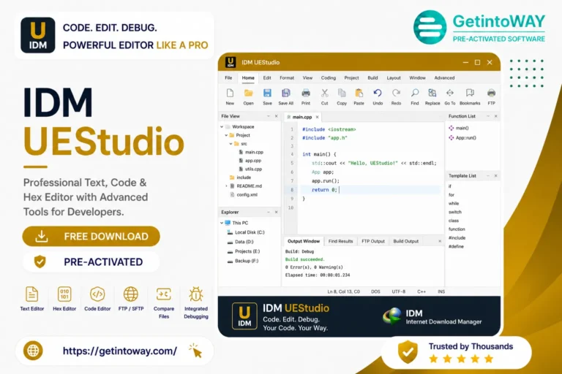The image size is (562, 374).
Task: Open the Format menu
Action: [287, 77]
